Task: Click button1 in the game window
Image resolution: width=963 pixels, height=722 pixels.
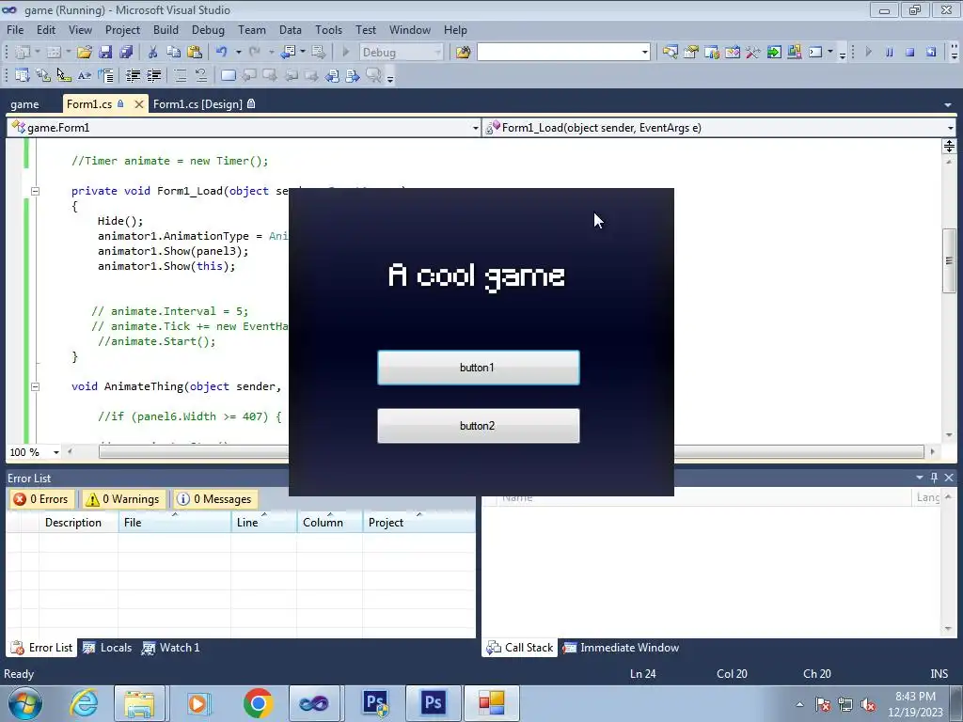Action: (478, 368)
